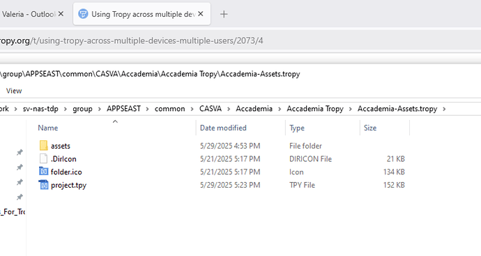Click the window title path text
Image resolution: width=481 pixels, height=256 pixels.
coord(150,74)
